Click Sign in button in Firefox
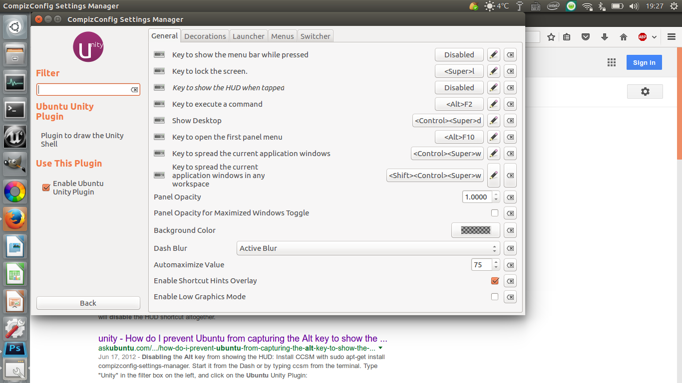This screenshot has width=682, height=383. coord(644,62)
